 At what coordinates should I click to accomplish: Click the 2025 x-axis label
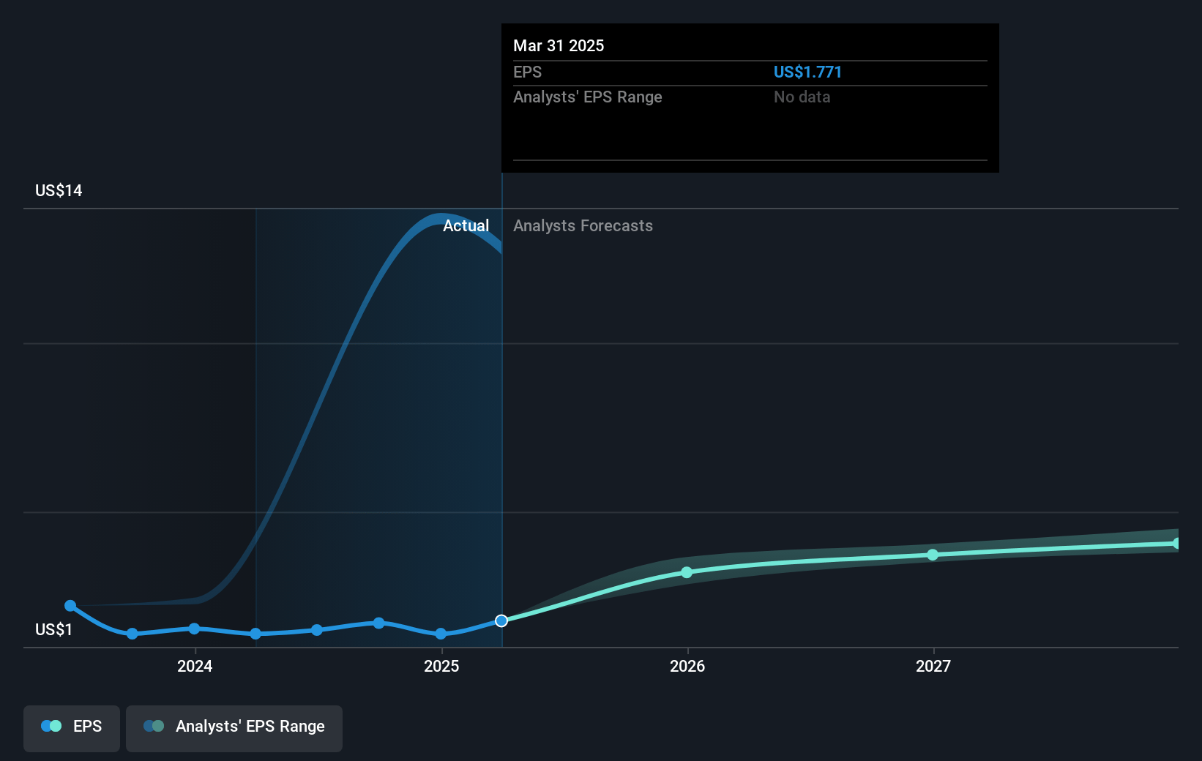point(441,666)
